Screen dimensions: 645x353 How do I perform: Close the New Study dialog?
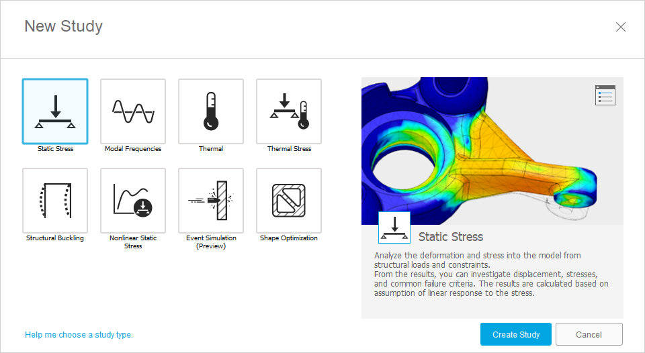[621, 27]
